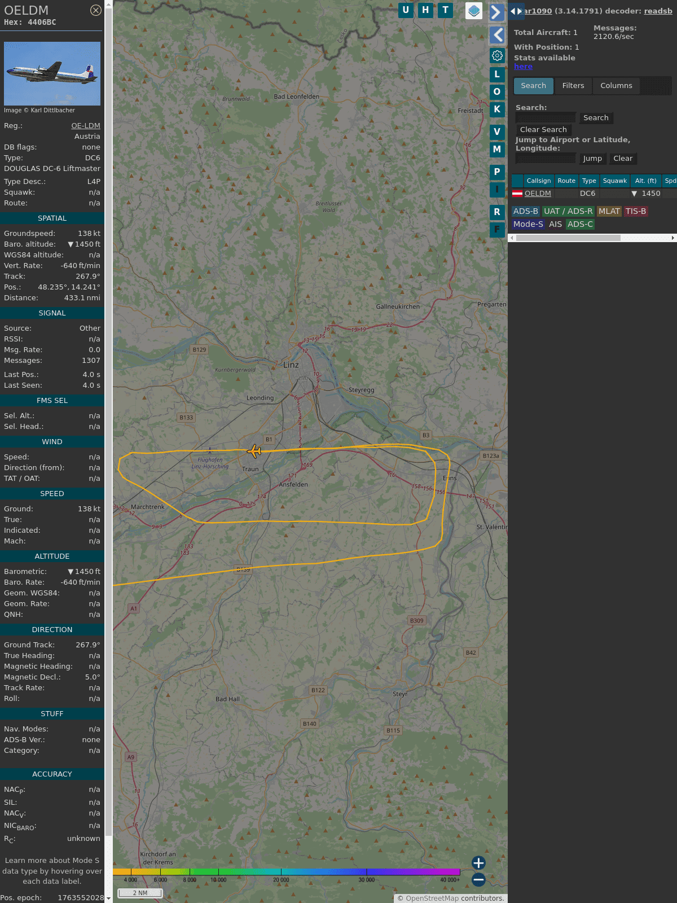This screenshot has height=903, width=677.
Task: Click the SPATIAL section header
Action: [x=52, y=218]
